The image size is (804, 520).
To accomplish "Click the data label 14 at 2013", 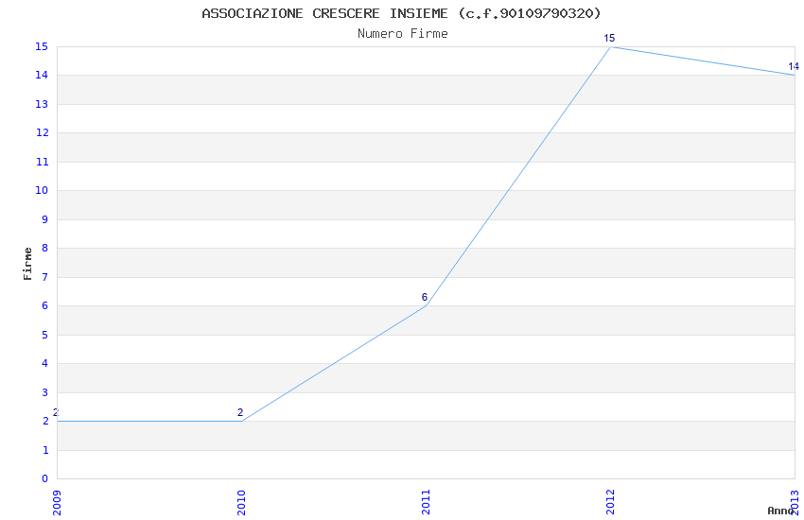I will 794,66.
